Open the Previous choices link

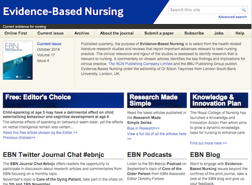coord(19,138)
